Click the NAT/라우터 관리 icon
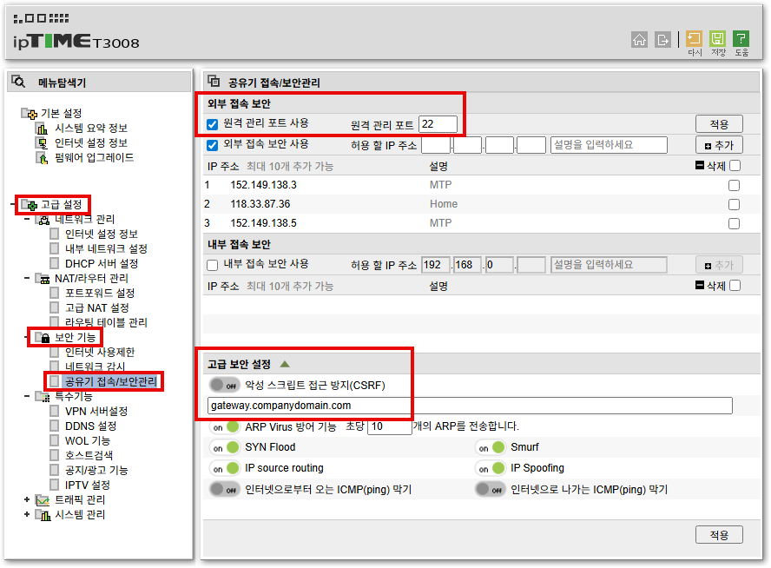 pos(43,279)
